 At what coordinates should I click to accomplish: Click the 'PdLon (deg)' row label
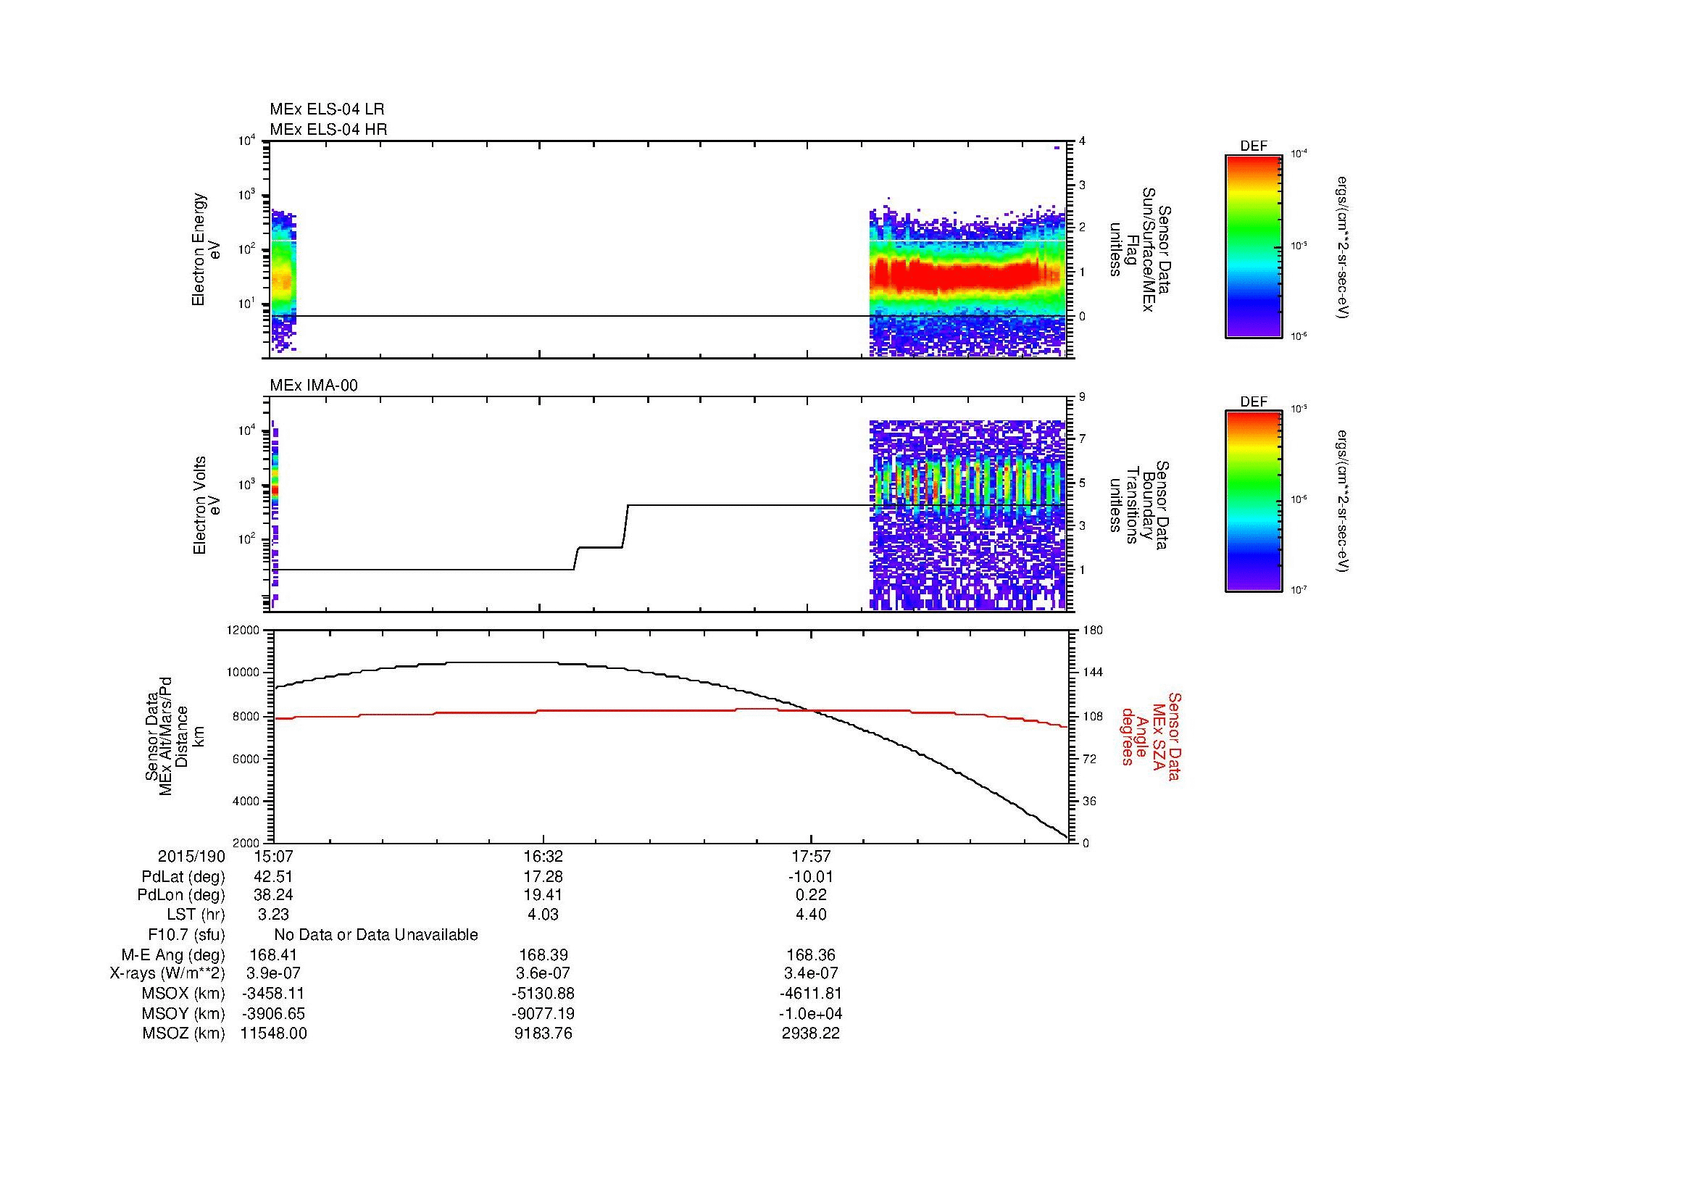tap(182, 895)
